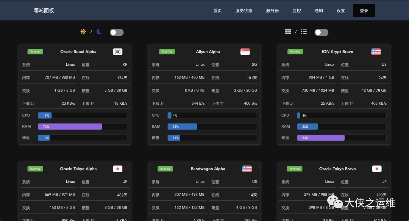409x221 pixels.
Task: Toggle the grid/list layout switch
Action: 322,32
